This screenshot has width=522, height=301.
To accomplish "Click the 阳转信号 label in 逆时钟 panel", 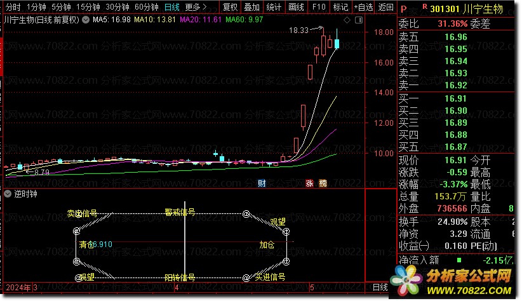I will (x=180, y=278).
